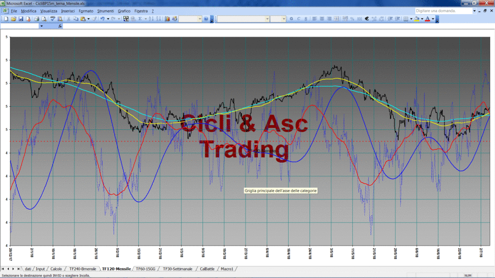
Task: Click the Redo arrow icon
Action: (x=114, y=19)
